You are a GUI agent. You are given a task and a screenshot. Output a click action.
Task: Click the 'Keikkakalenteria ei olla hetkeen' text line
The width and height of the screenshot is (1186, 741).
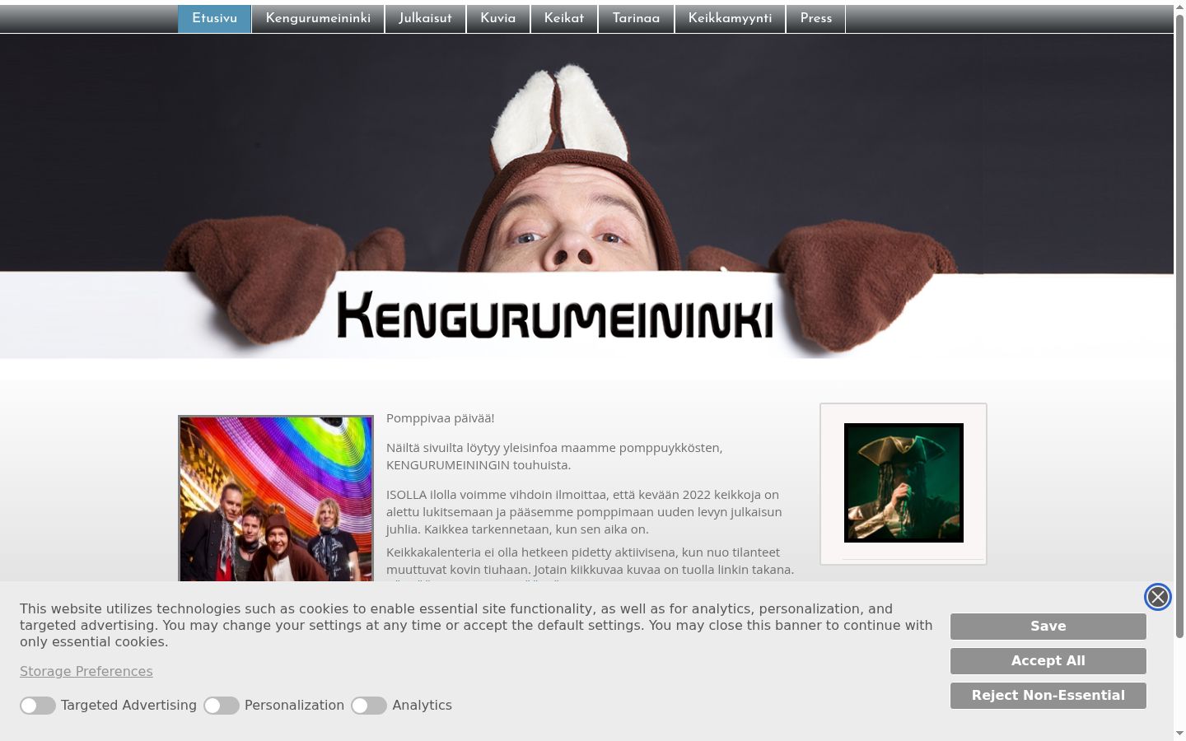click(583, 552)
